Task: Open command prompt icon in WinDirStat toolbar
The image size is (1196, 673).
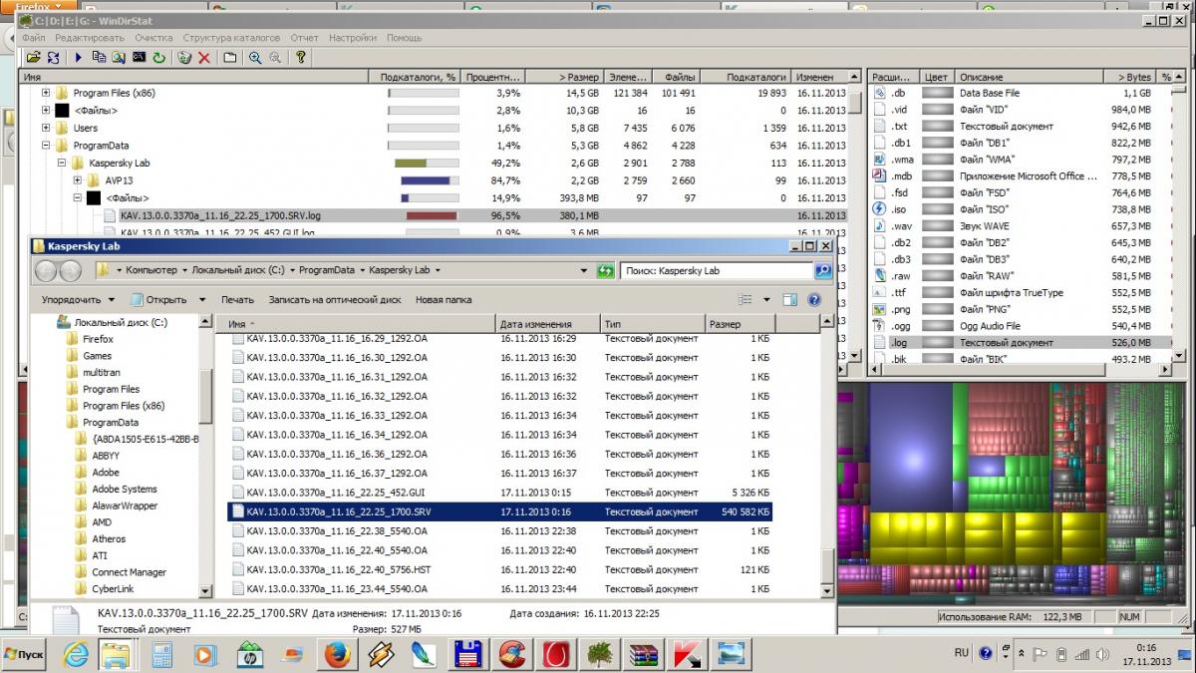Action: click(x=139, y=58)
